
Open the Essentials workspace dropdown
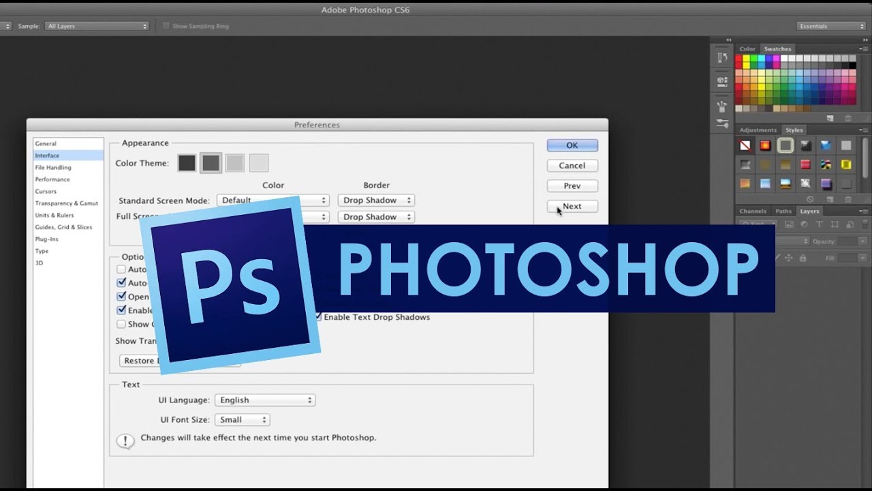click(831, 26)
